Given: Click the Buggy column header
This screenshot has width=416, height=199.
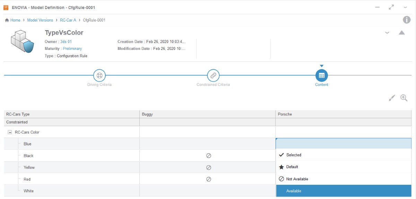Looking at the screenshot, I should (x=207, y=114).
